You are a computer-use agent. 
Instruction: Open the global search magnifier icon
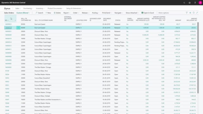pyautogui.click(x=184, y=3)
